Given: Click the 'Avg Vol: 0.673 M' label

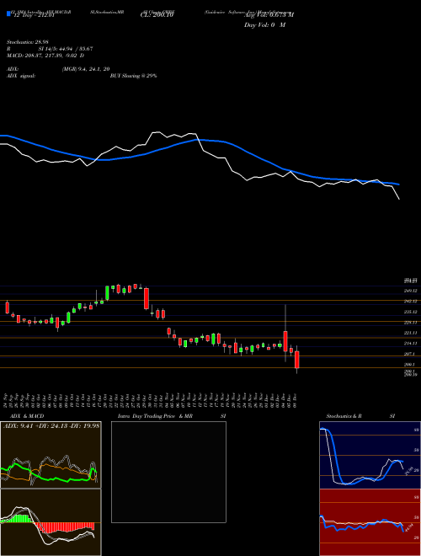Looking at the screenshot, I should coord(269,15).
